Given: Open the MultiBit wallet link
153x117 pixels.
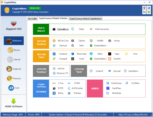Looking at the screenshot, I should 100,41.
